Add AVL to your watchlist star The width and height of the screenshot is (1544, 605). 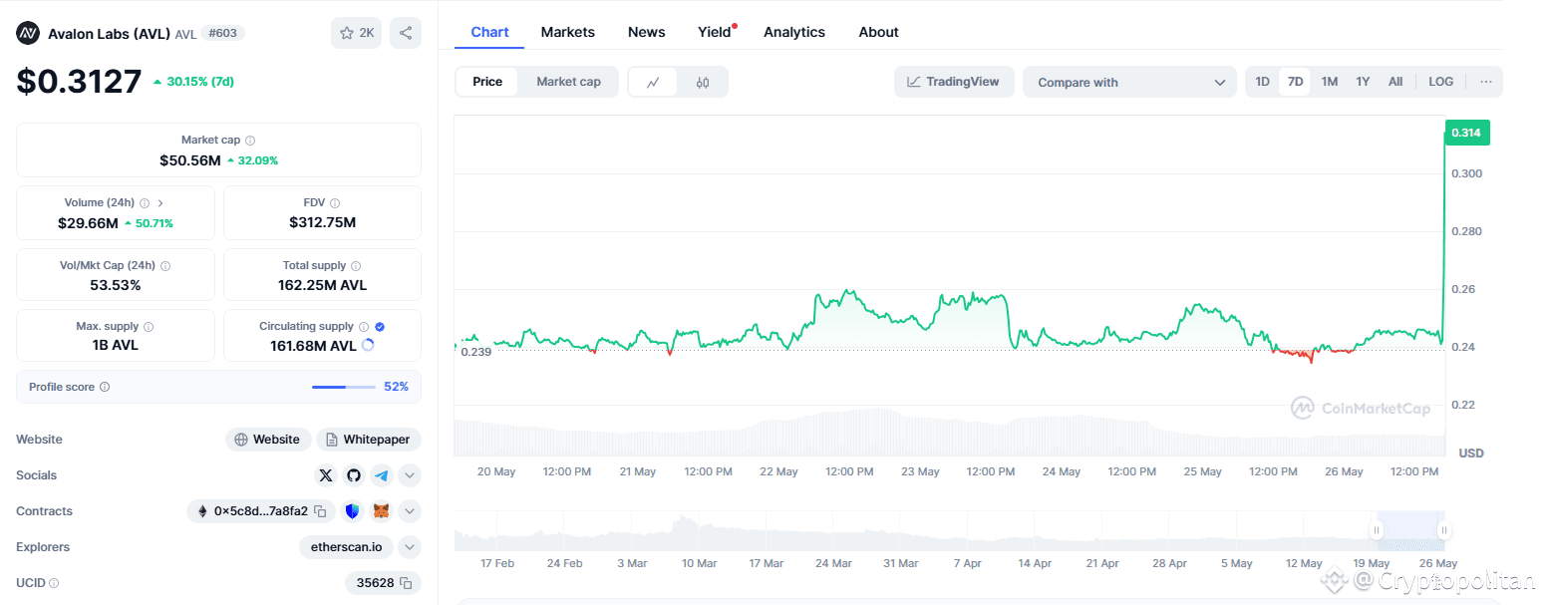[348, 33]
